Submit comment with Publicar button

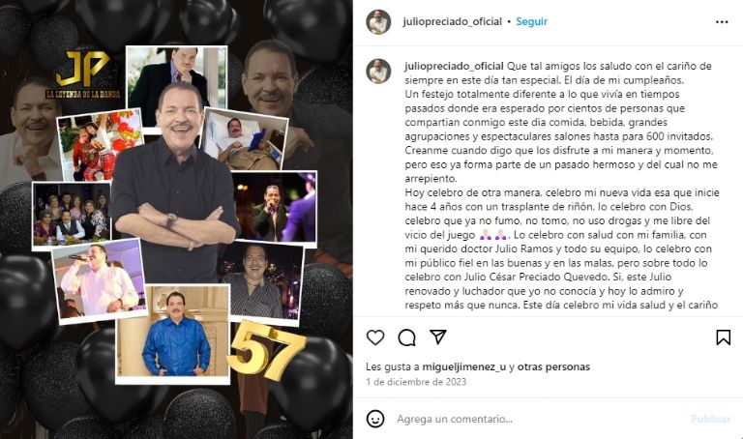(x=710, y=419)
